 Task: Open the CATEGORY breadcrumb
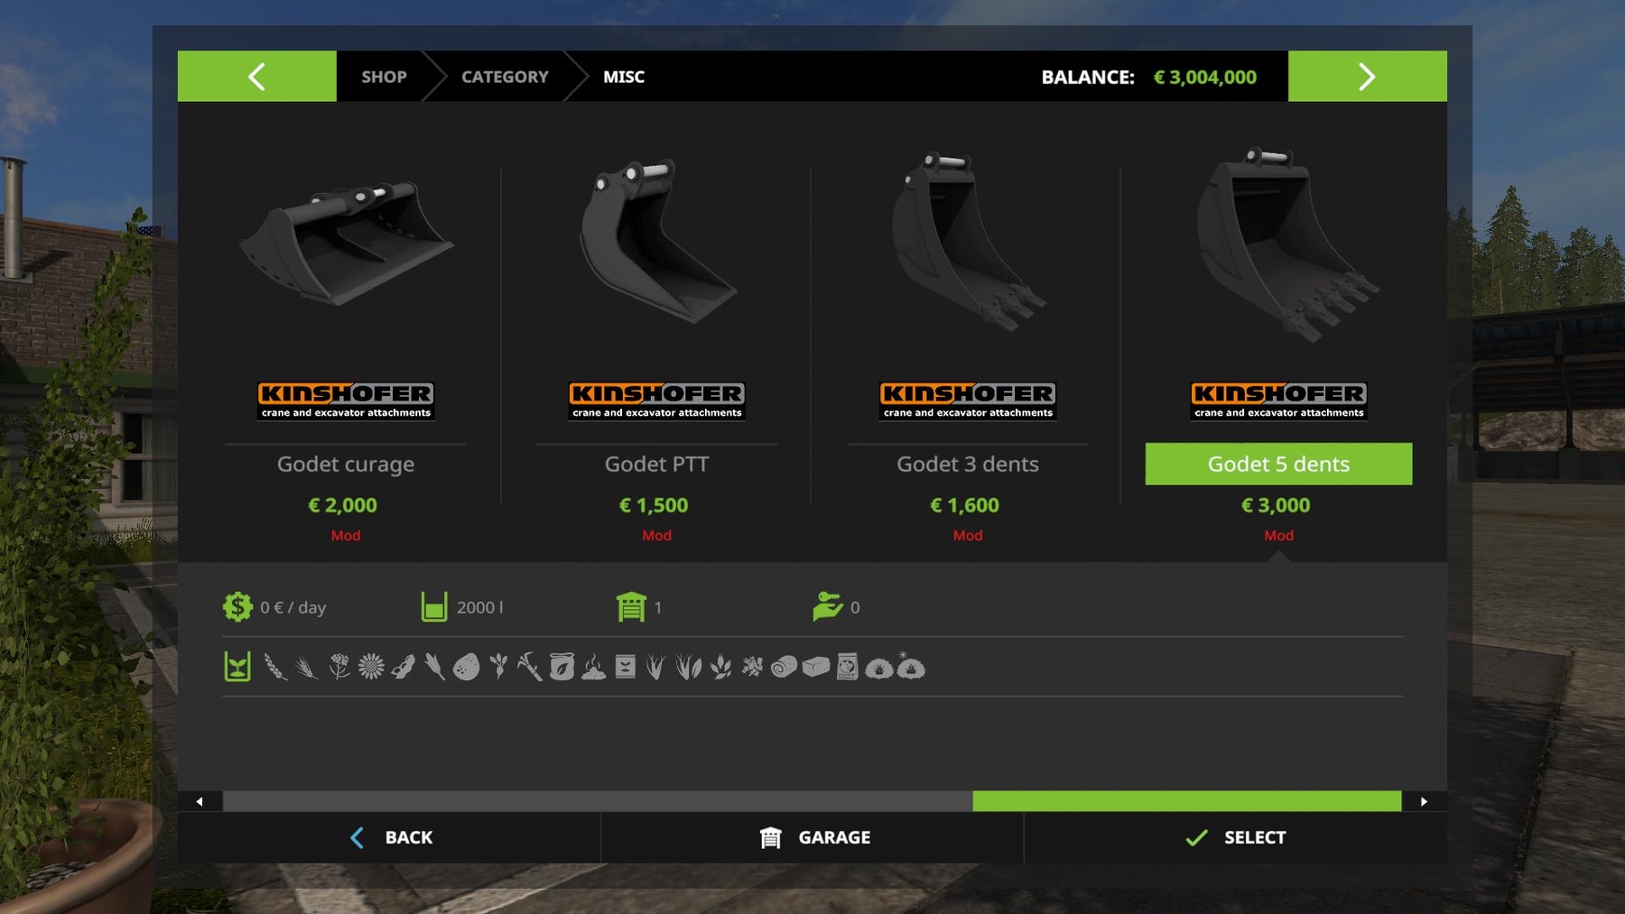[505, 77]
